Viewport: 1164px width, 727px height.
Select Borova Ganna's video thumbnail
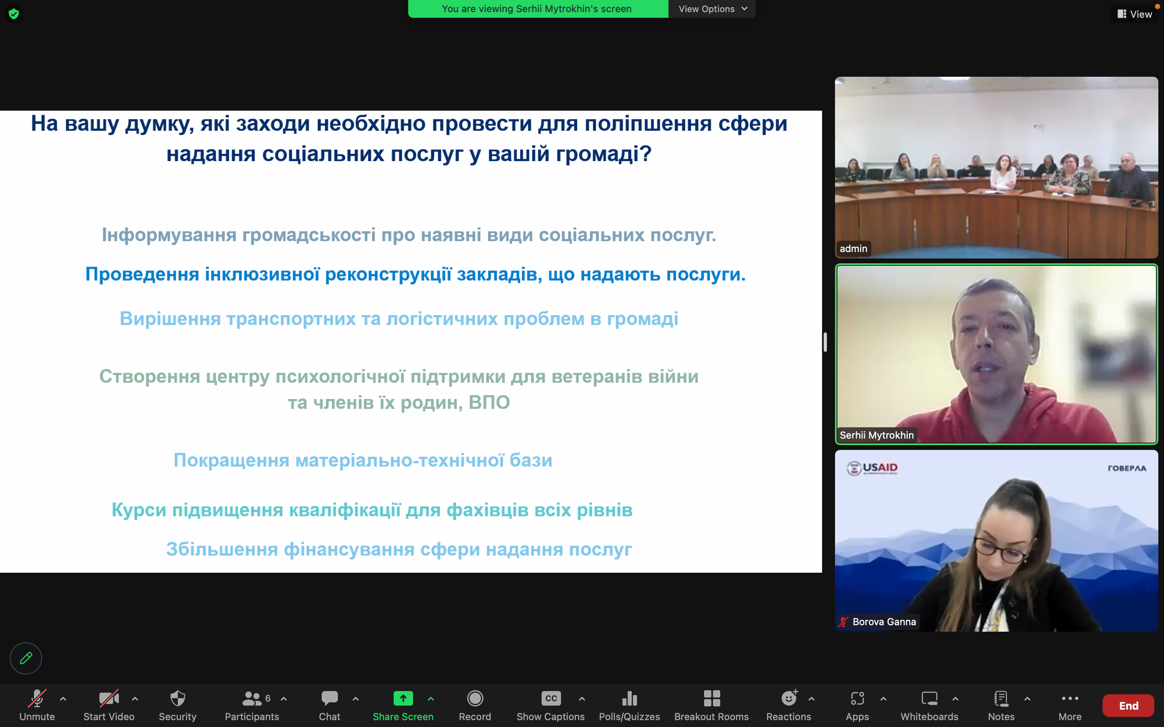pos(996,540)
